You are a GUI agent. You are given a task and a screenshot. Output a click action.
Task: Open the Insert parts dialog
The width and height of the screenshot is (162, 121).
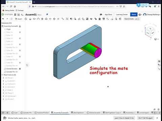coord(19,19)
